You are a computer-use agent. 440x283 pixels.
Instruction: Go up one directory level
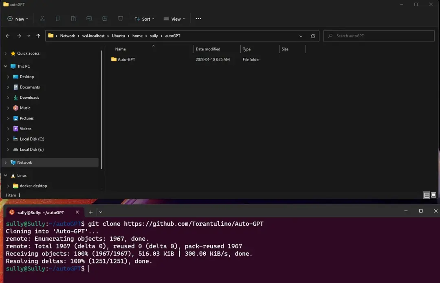click(x=38, y=36)
